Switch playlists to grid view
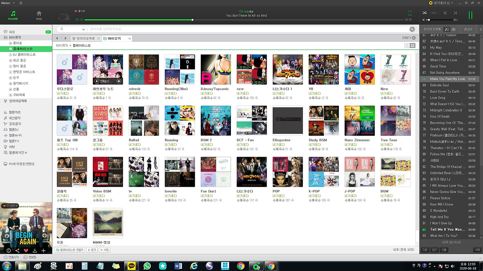The image size is (483, 271). (x=412, y=46)
